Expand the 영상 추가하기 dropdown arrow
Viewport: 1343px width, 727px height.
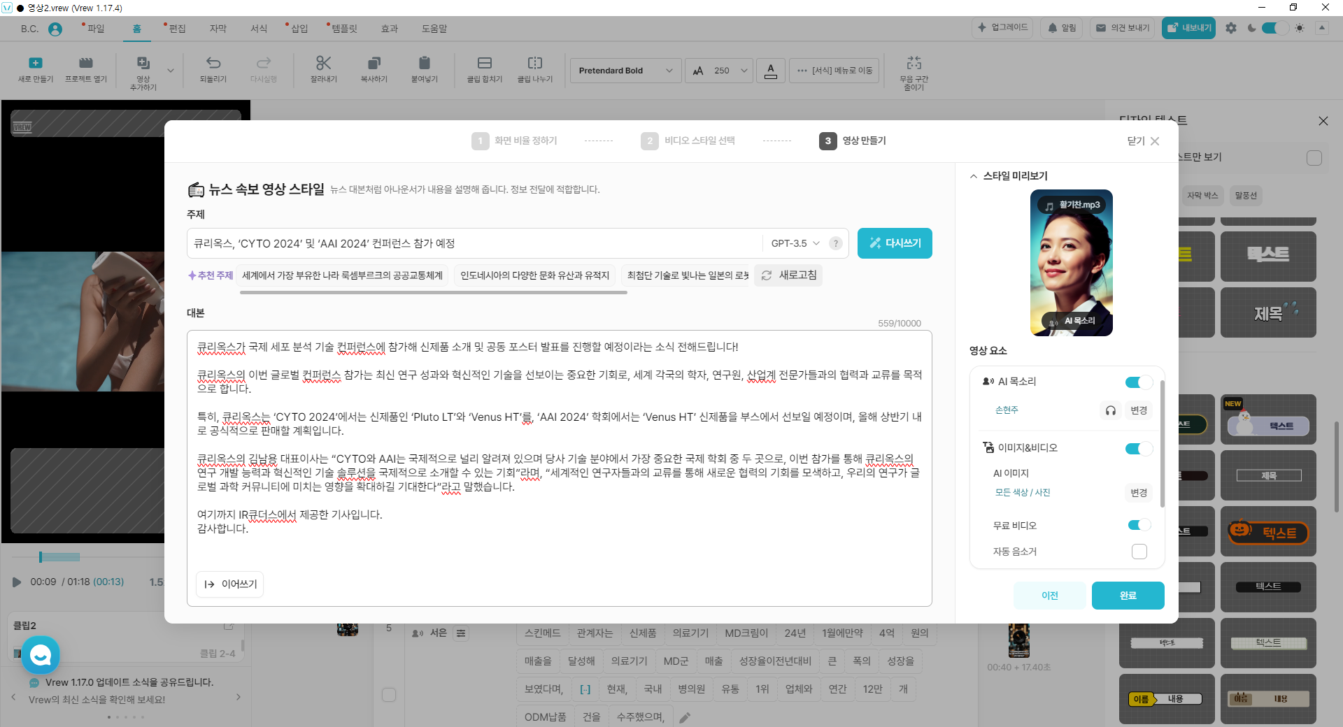171,71
